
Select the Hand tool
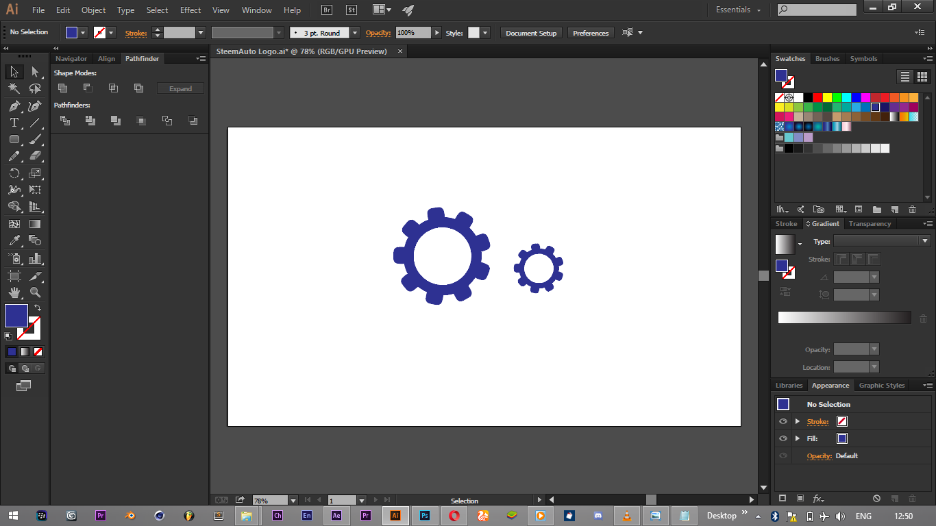14,292
